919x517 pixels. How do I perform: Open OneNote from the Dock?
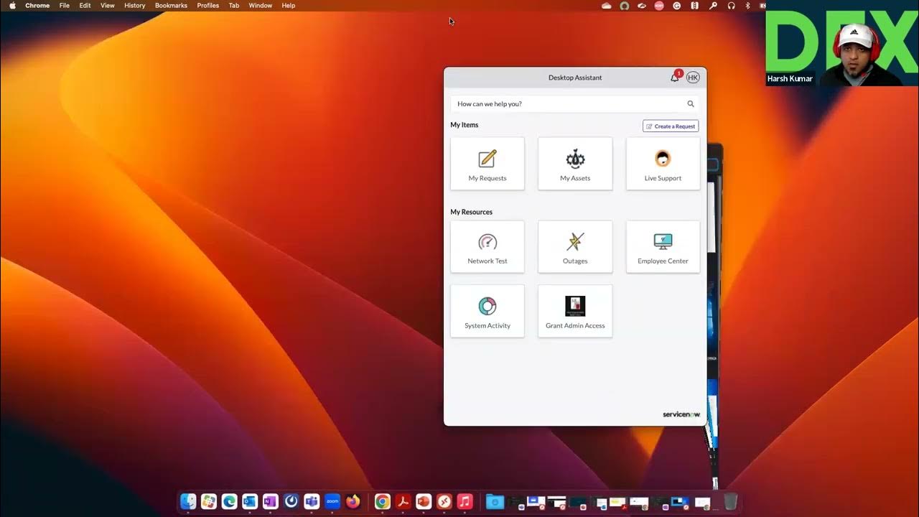coord(271,501)
